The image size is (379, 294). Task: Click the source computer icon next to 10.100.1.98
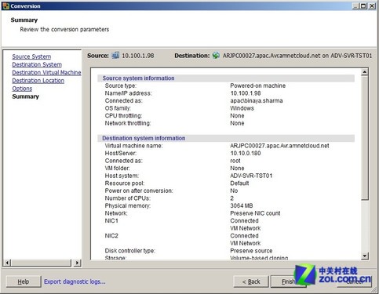coord(115,56)
